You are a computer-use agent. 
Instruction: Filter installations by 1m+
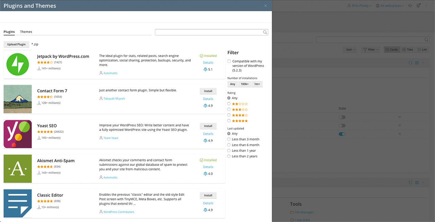[x=257, y=84]
